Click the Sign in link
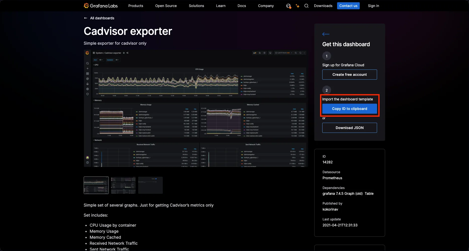Screen dimensions: 469x251 click(x=373, y=6)
